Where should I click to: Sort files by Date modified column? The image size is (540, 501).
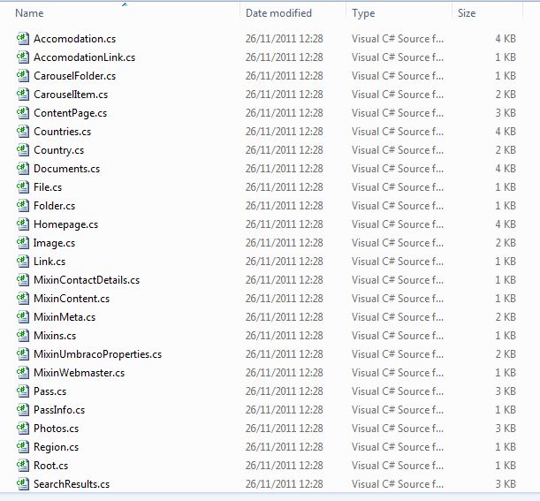pyautogui.click(x=278, y=13)
